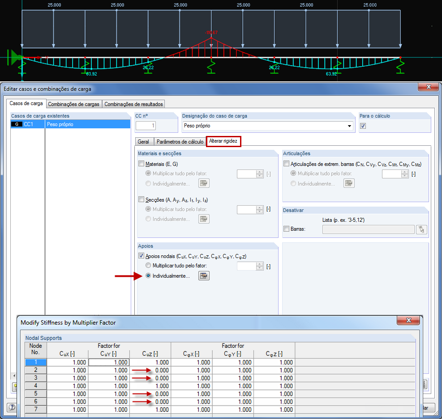The image size is (442, 419).
Task: Click the -110.67 moment value in diagram
Action: tap(211, 33)
